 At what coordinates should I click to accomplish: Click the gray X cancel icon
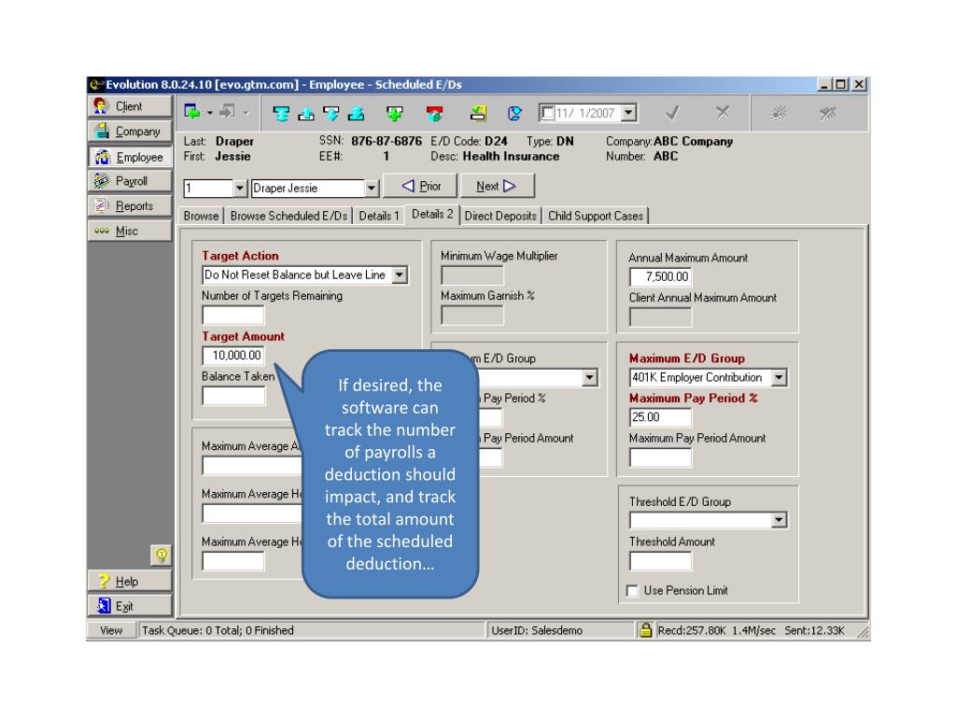click(x=723, y=112)
